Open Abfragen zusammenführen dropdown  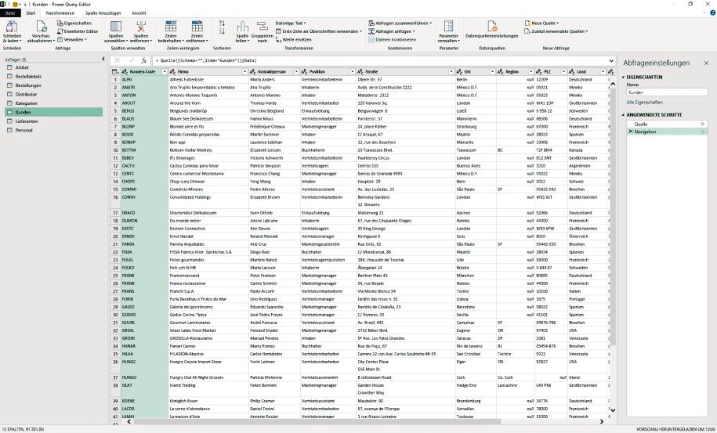[x=400, y=23]
